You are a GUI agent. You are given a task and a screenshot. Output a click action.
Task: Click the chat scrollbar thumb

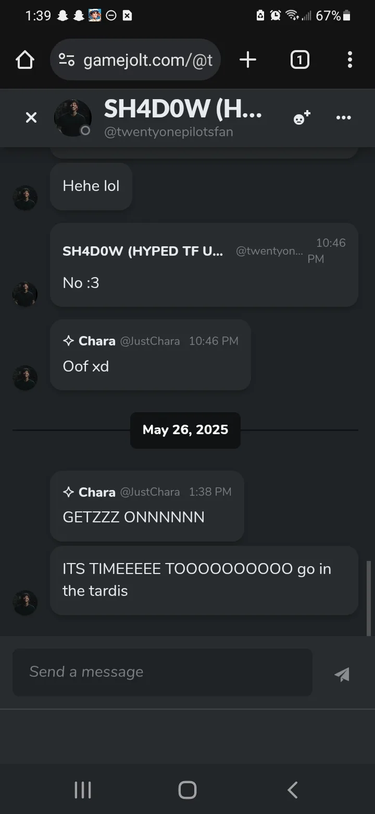(369, 598)
